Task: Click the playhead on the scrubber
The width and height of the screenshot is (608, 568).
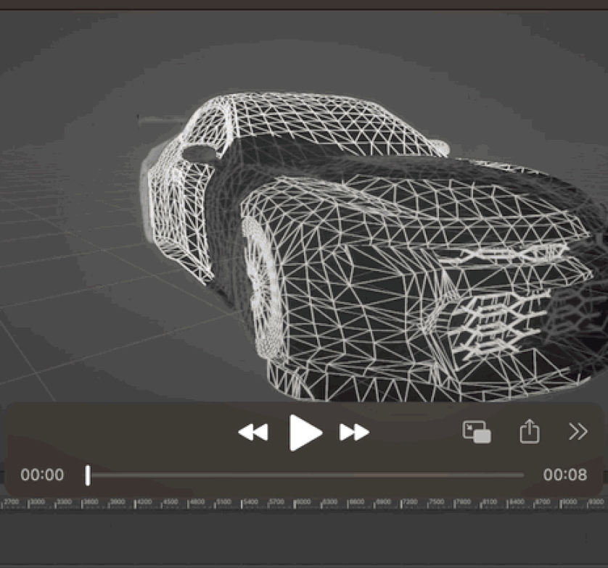Action: click(88, 475)
